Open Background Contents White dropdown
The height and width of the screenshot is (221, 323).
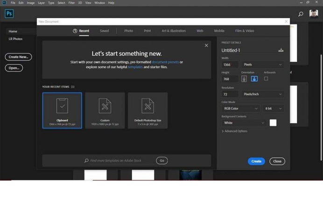tap(244, 123)
